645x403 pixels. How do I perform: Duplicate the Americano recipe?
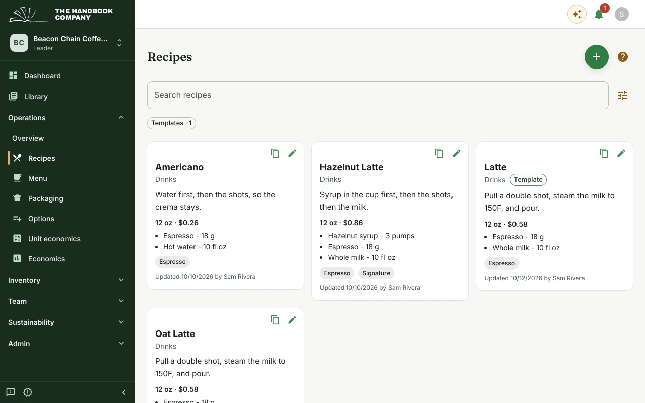tap(275, 153)
